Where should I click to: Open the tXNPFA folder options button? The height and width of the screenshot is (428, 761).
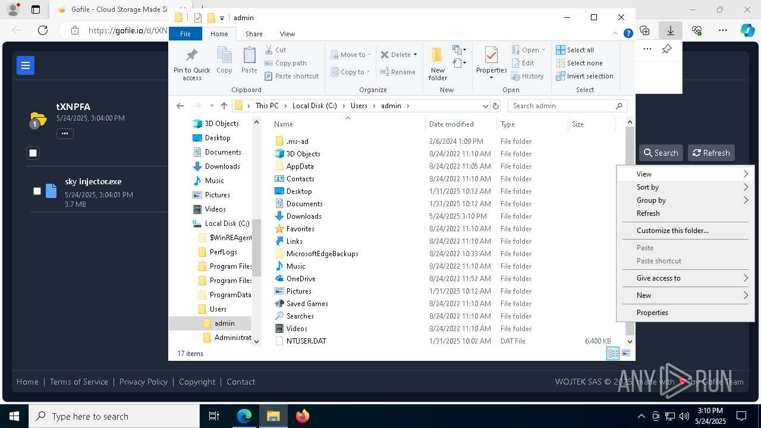click(x=65, y=134)
